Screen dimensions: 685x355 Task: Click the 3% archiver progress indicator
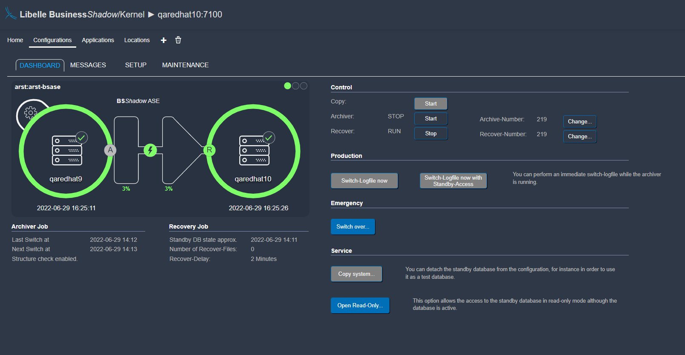[x=126, y=189]
